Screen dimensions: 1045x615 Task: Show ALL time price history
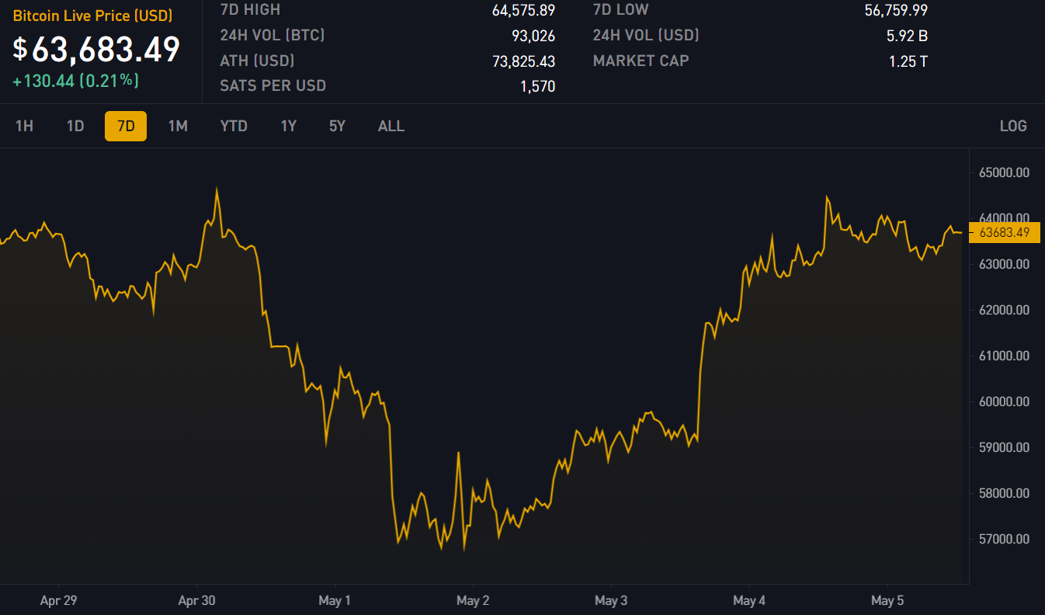391,126
